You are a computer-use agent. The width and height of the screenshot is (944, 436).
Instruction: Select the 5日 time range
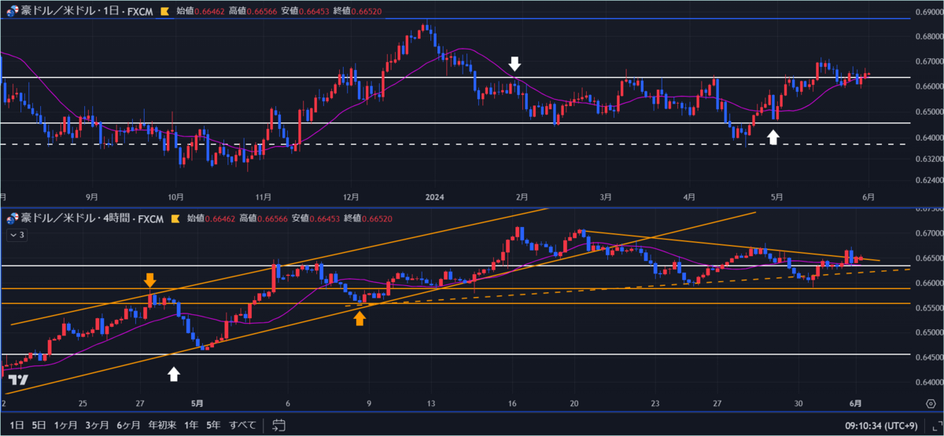[39, 425]
